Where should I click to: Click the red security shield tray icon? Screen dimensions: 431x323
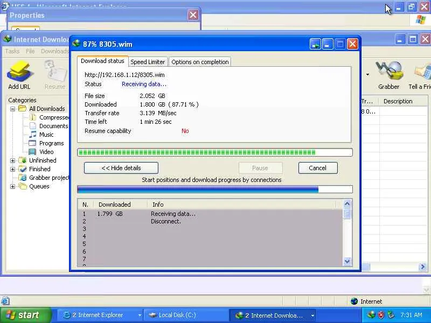tap(381, 315)
